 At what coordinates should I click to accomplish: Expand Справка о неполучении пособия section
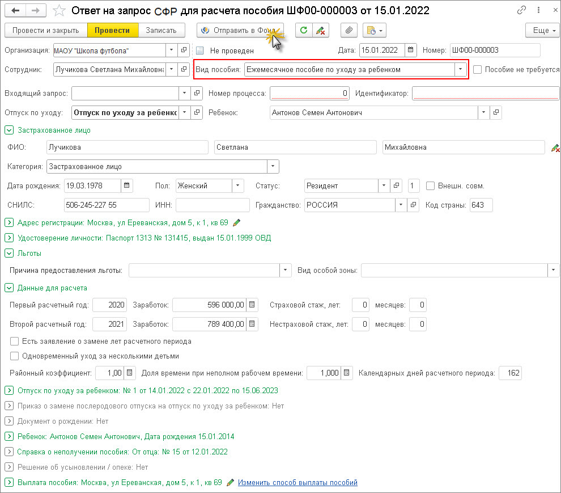(9, 452)
